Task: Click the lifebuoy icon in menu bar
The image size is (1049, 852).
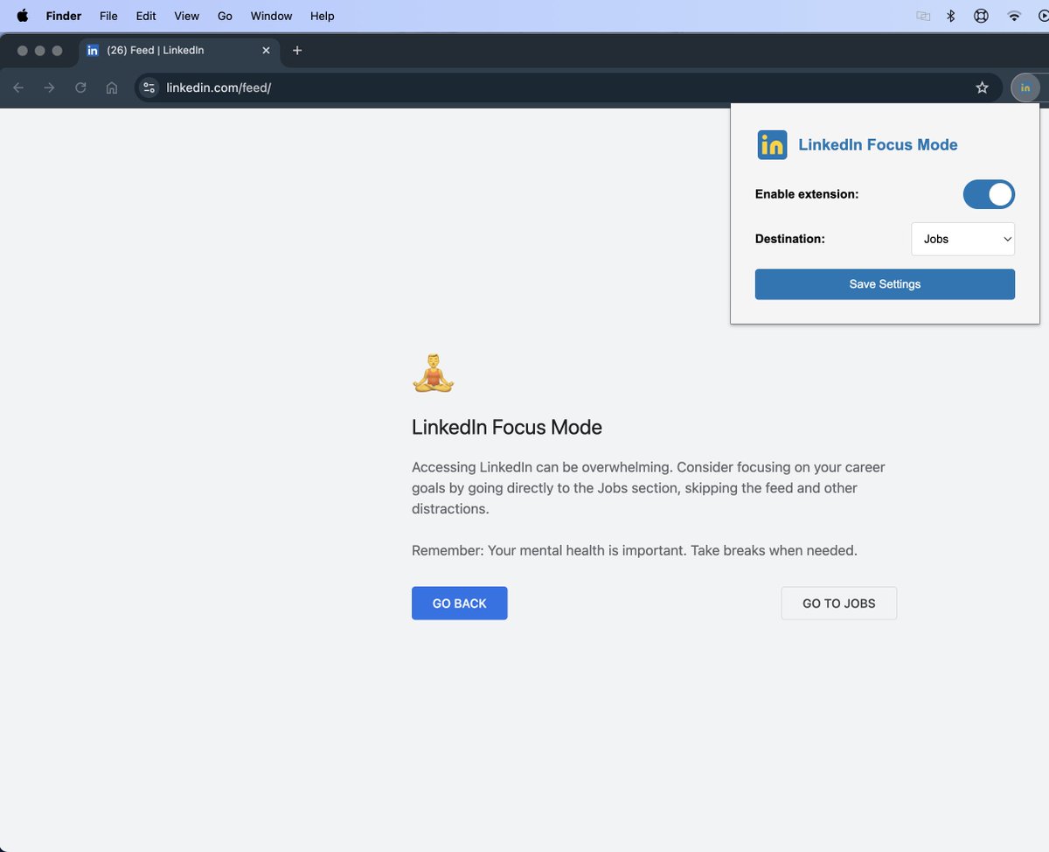Action: coord(981,16)
